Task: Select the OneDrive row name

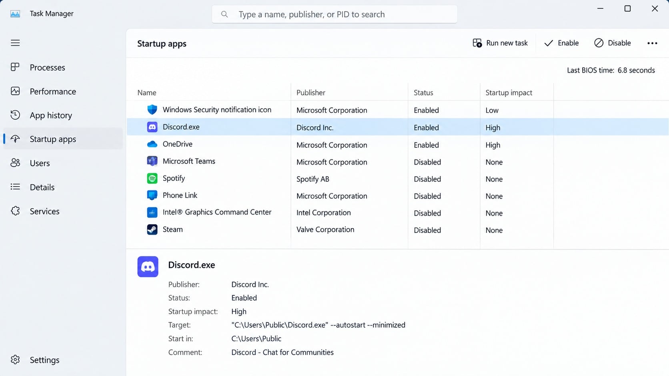Action: (x=177, y=144)
